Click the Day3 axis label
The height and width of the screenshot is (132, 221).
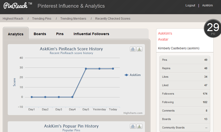point(59,109)
